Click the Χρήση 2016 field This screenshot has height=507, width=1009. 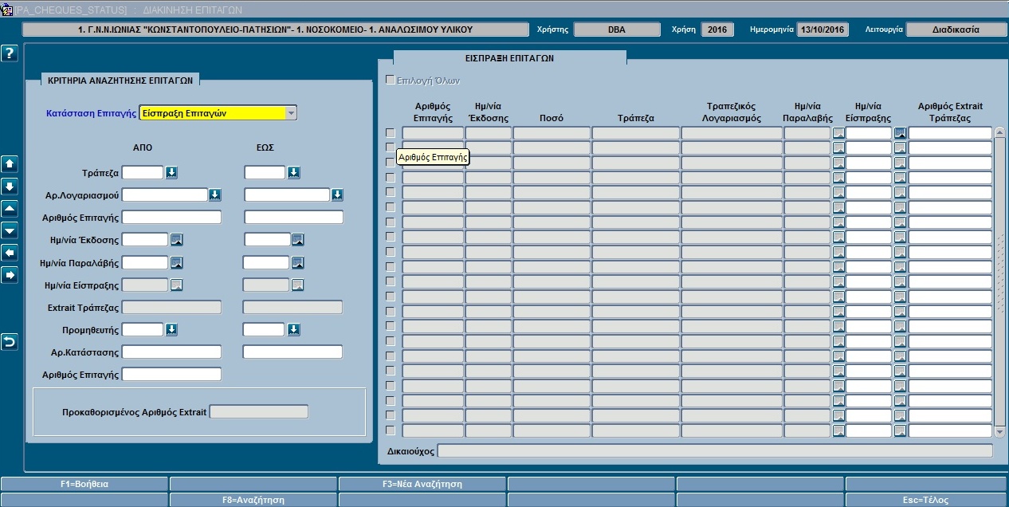click(x=717, y=29)
